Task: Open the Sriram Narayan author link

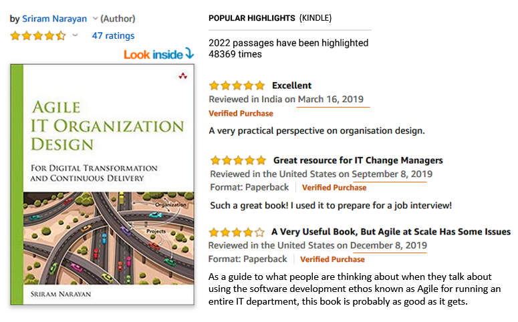Action: point(55,19)
